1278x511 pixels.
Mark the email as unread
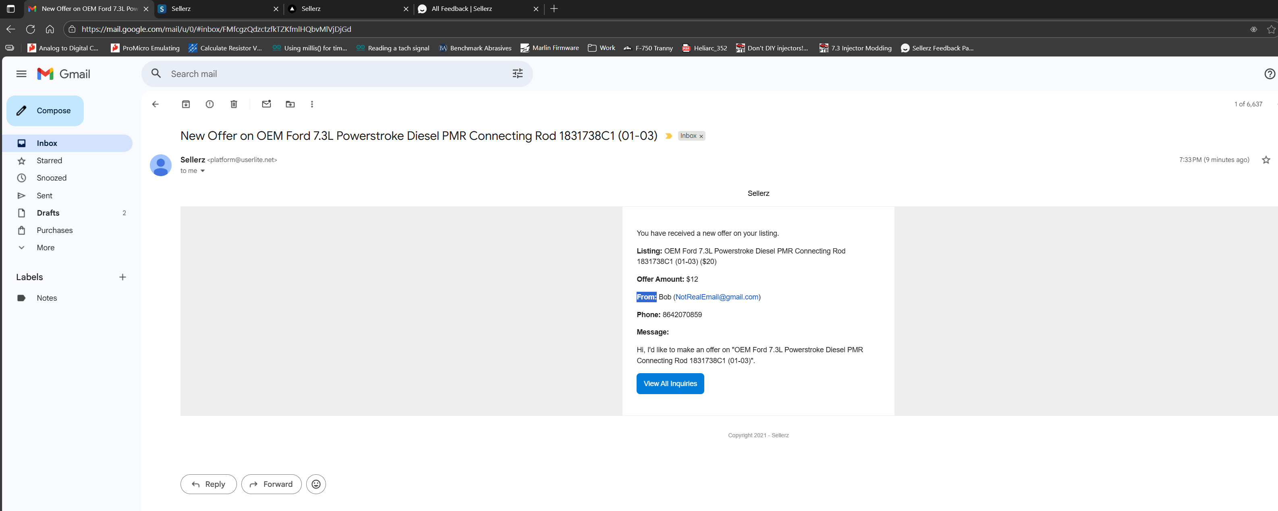266,104
